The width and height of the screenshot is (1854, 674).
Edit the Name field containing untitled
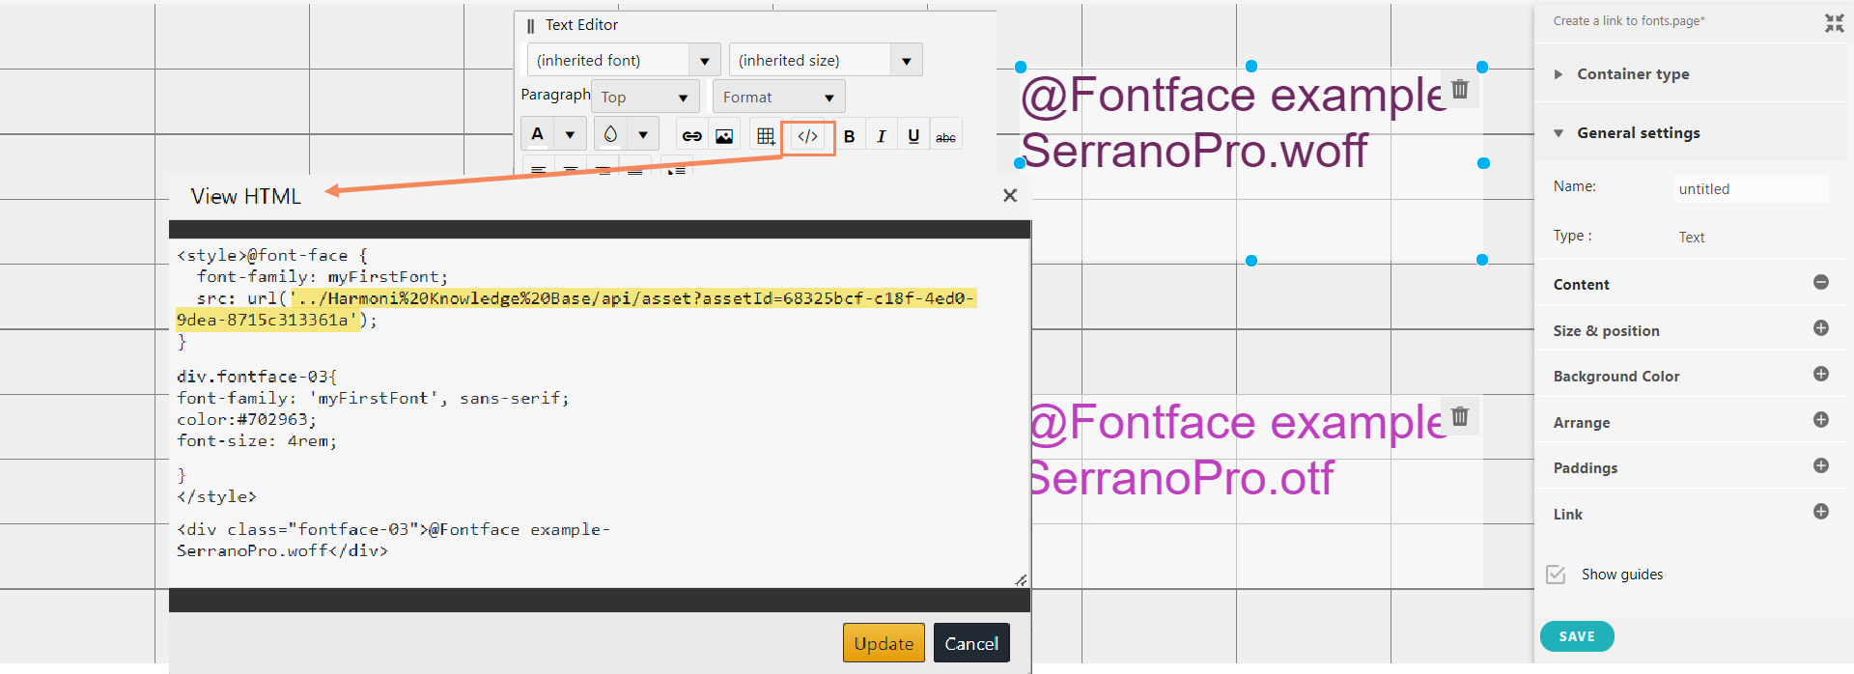pos(1751,189)
